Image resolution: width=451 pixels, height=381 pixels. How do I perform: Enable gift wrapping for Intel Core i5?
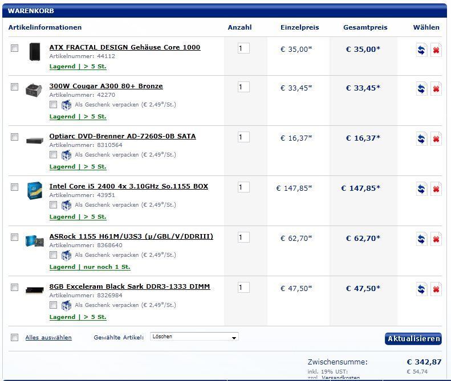point(53,205)
